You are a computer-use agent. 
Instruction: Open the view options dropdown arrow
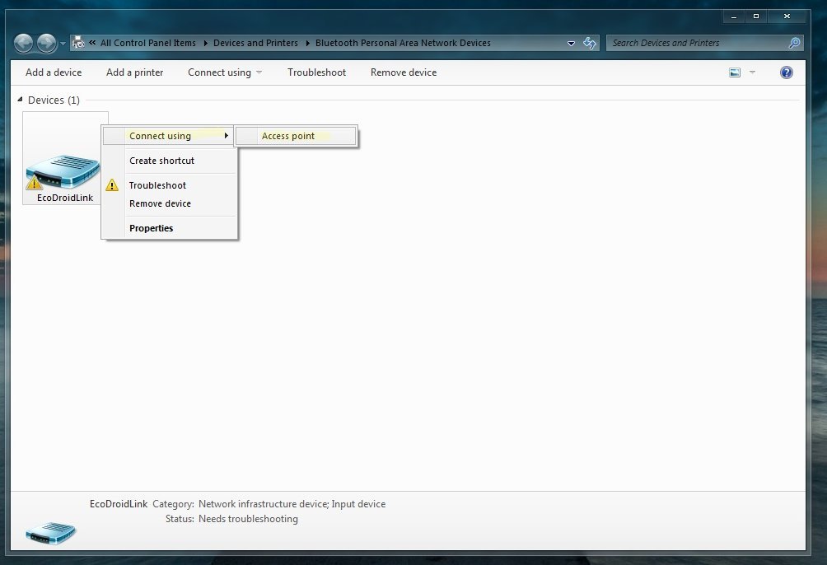[x=752, y=72]
